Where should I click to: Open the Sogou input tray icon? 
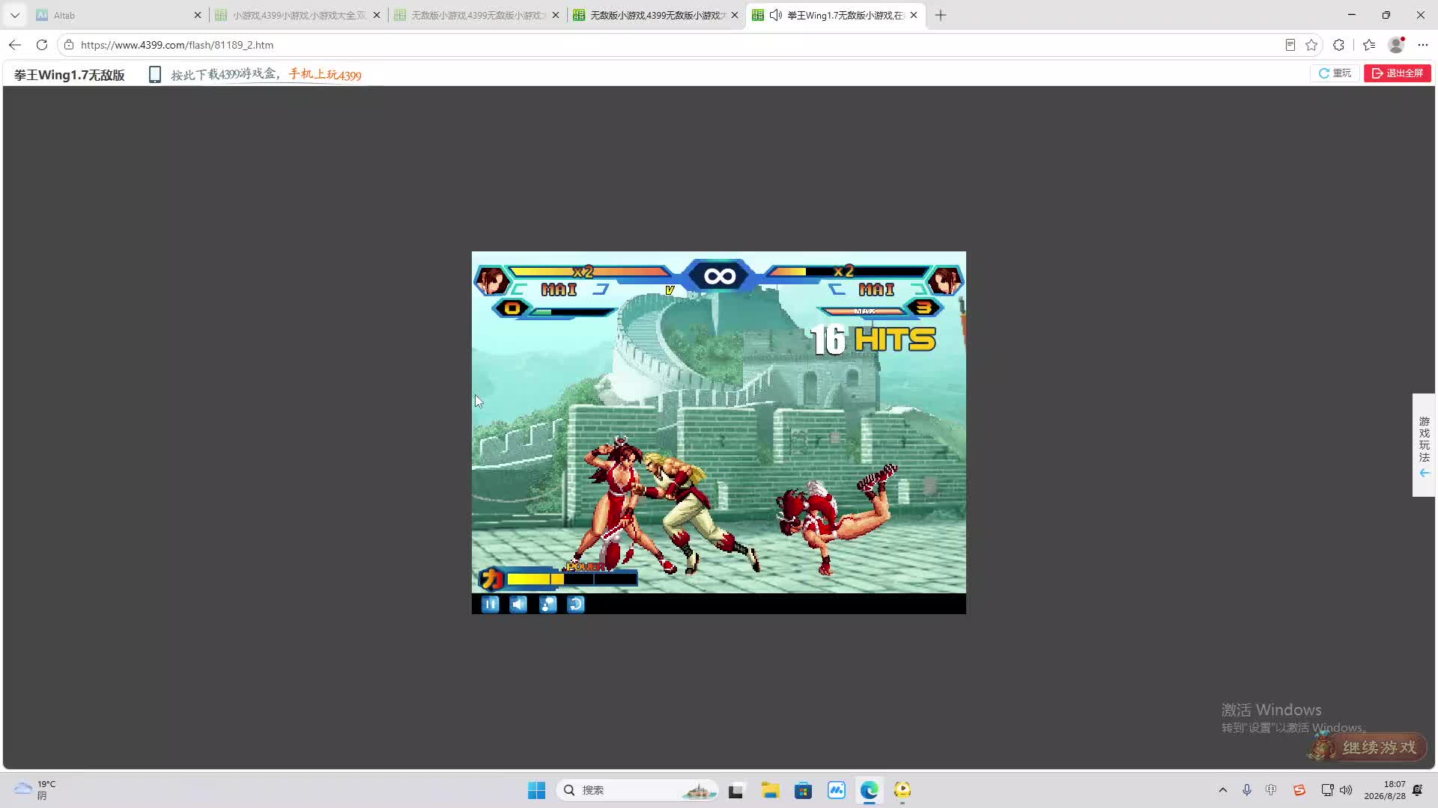pos(1299,790)
